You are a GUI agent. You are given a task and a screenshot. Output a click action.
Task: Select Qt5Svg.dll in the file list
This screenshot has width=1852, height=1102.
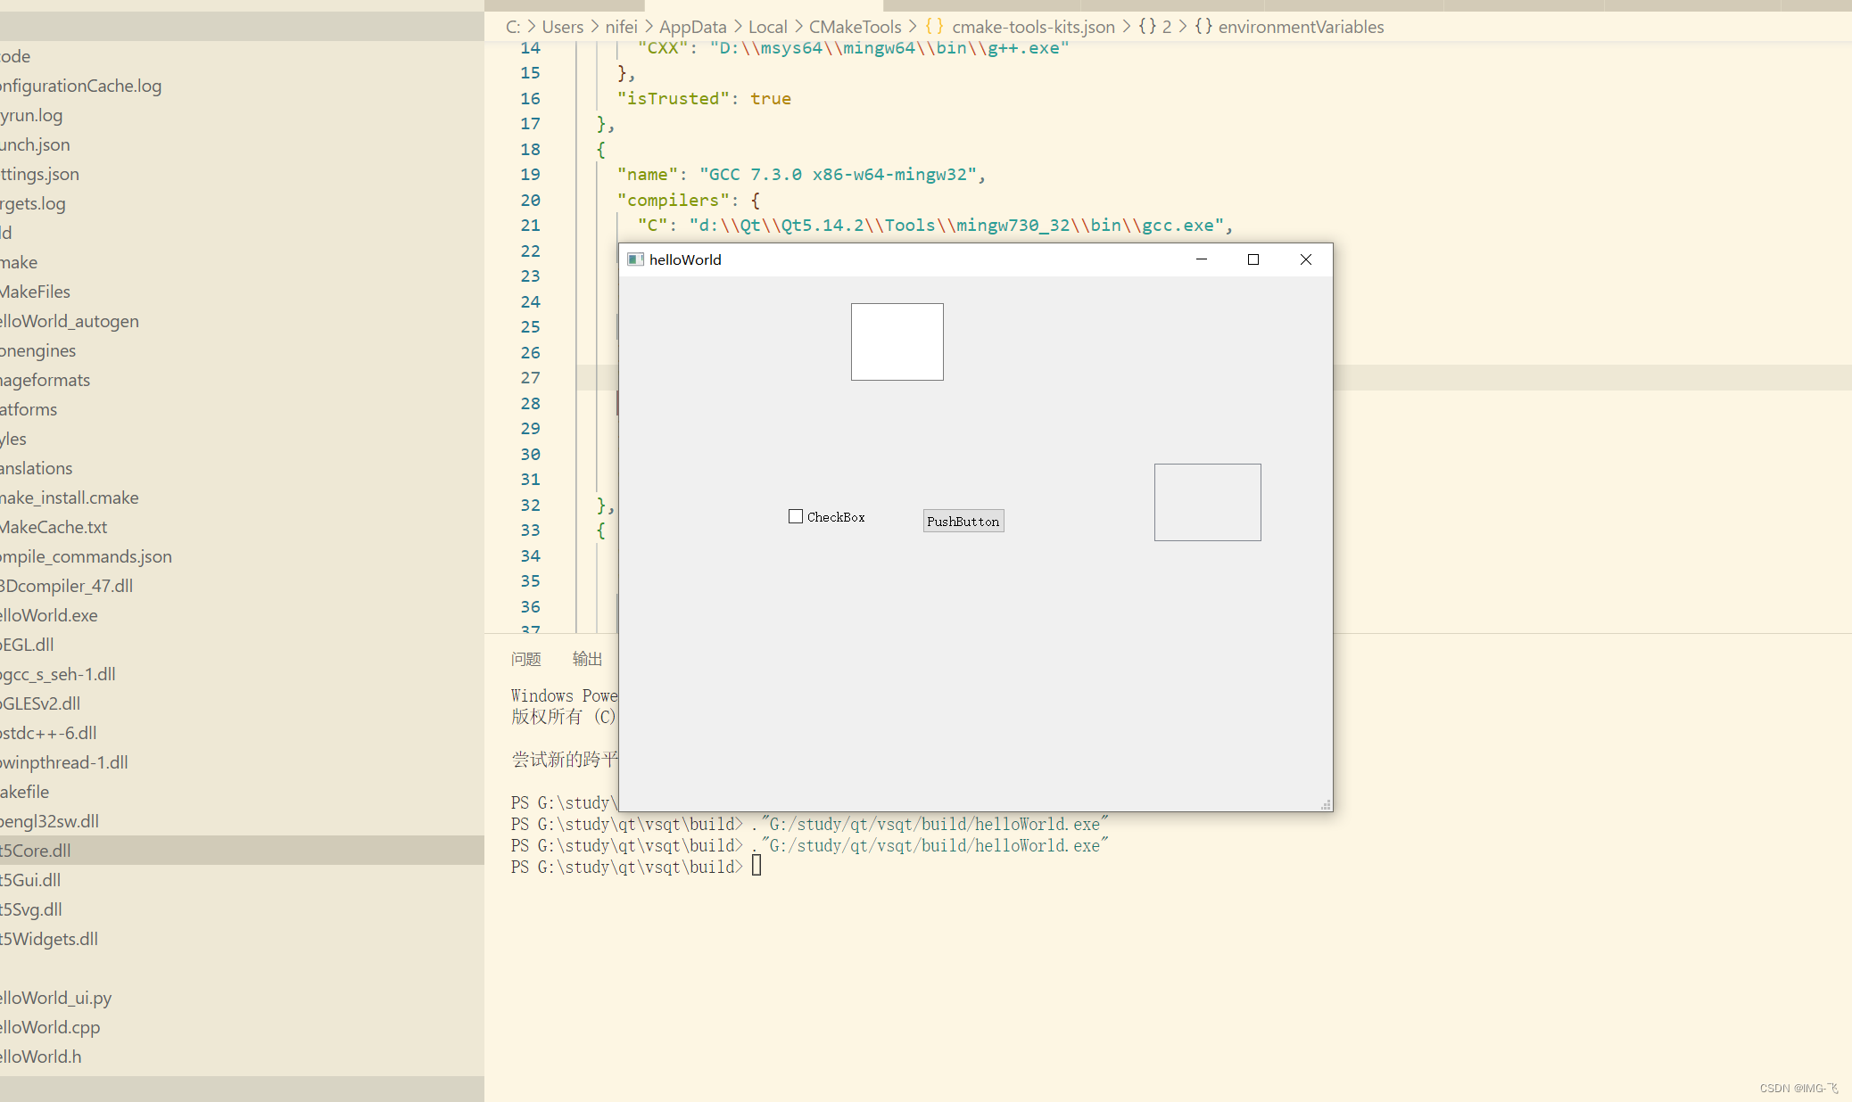pos(242,909)
